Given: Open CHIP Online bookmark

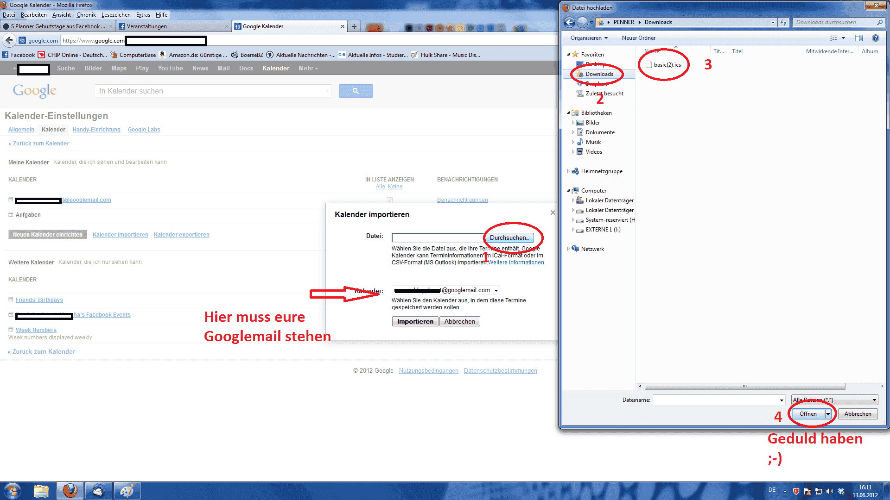Looking at the screenshot, I should click(x=72, y=55).
